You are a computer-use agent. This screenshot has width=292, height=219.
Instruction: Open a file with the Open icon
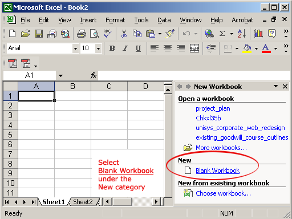(26, 34)
